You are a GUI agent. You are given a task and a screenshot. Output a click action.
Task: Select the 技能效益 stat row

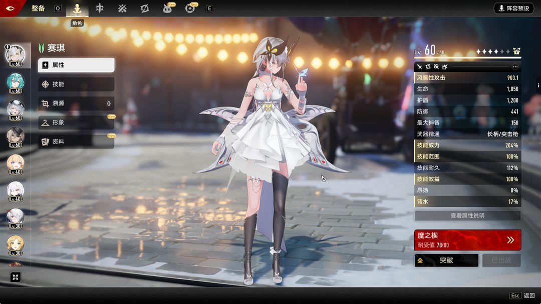pyautogui.click(x=467, y=179)
